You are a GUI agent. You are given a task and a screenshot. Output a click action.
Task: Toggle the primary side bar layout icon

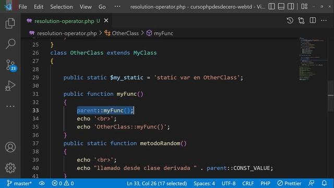click(x=271, y=6)
